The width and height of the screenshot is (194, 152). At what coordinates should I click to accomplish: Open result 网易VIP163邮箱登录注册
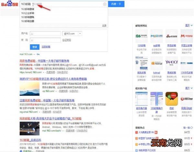pos(53,79)
